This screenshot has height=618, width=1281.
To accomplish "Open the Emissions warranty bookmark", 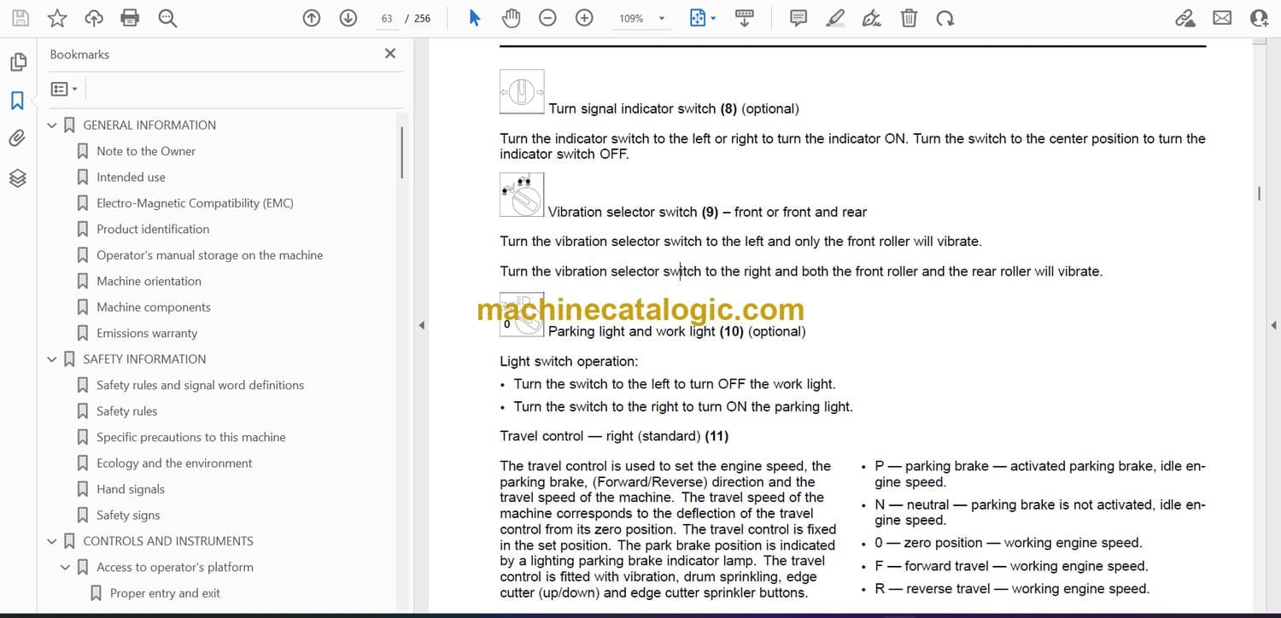I will pos(147,333).
